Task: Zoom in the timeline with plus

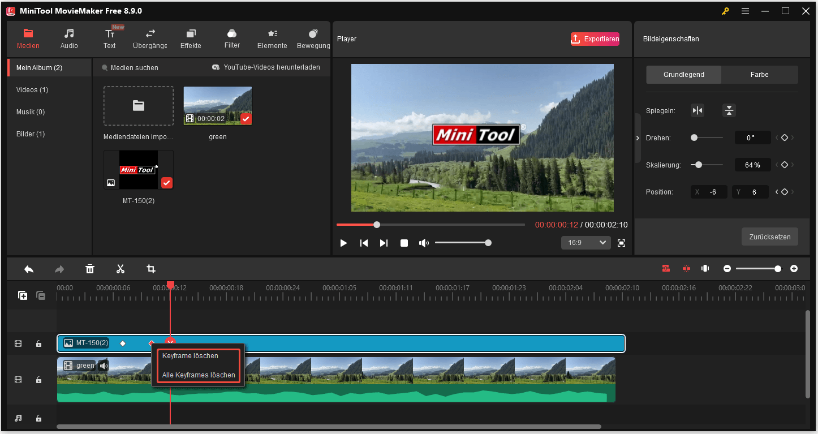Action: click(794, 269)
